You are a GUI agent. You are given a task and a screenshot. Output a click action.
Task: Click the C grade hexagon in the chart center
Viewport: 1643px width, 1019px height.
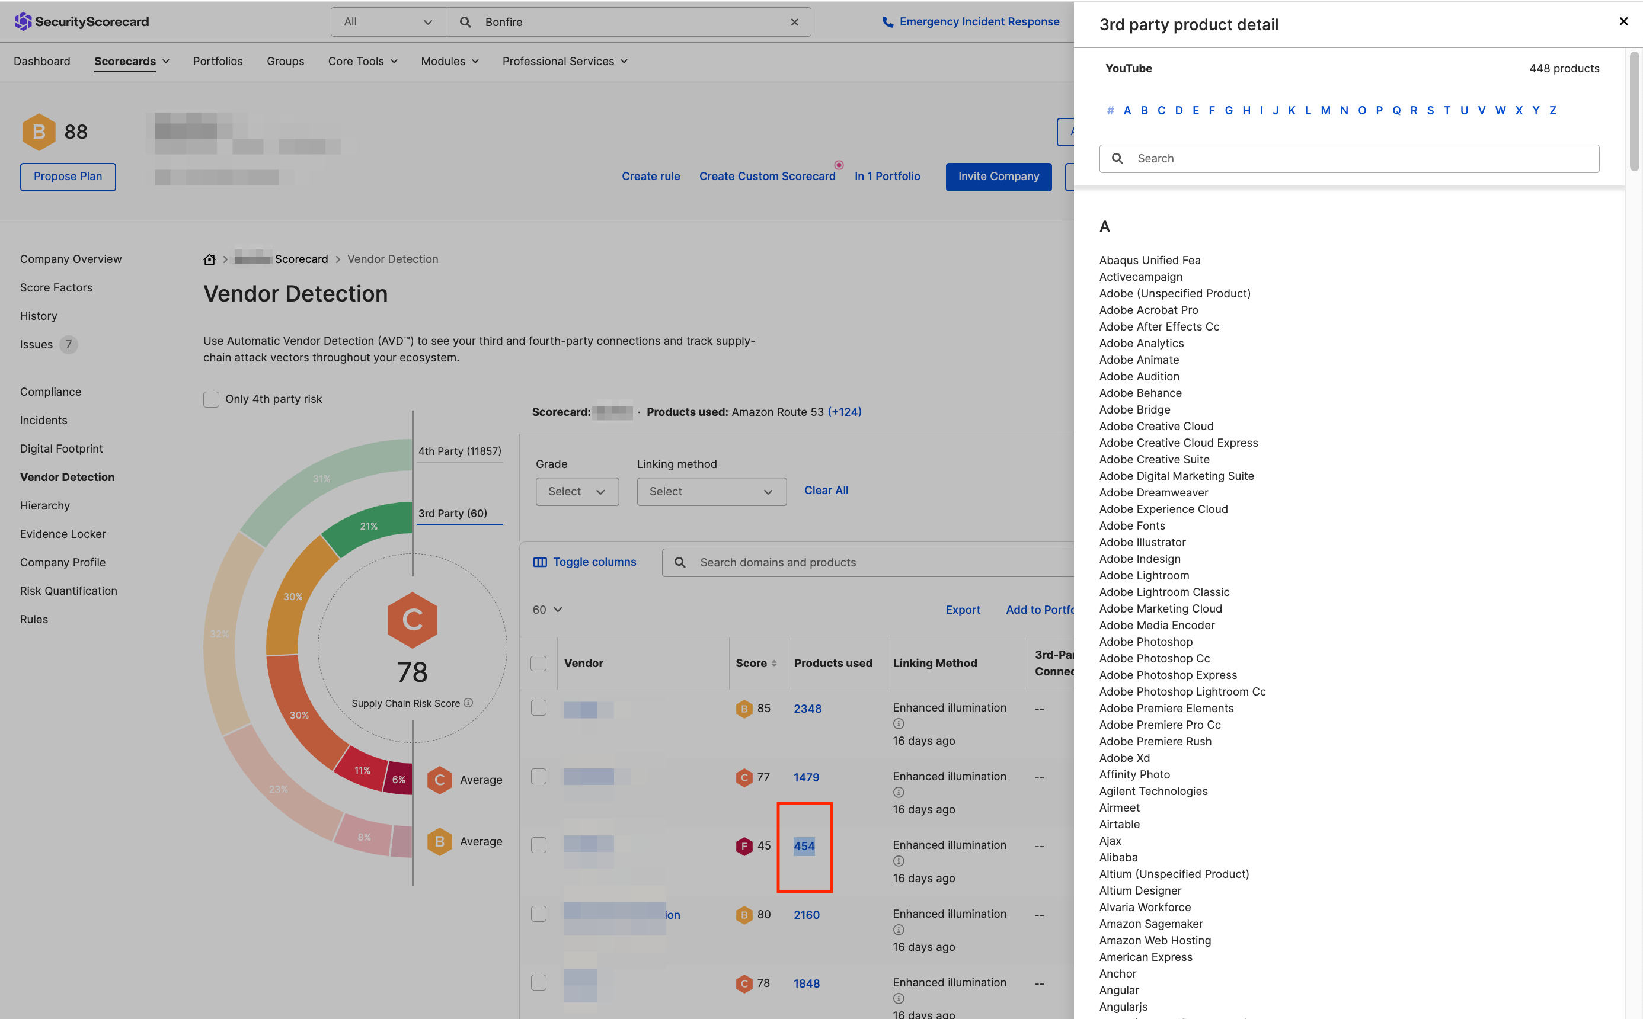tap(413, 619)
